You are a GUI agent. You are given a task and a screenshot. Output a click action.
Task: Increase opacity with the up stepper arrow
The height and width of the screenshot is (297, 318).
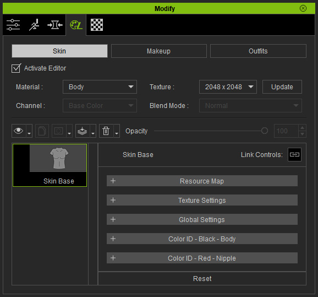tap(303, 128)
